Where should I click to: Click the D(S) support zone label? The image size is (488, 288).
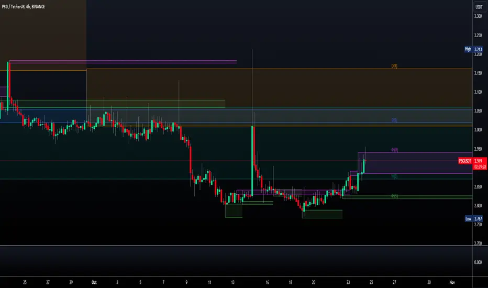(x=394, y=120)
